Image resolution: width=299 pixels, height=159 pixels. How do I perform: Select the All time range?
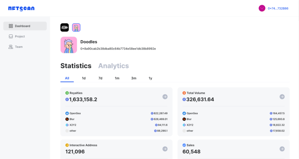[67, 78]
